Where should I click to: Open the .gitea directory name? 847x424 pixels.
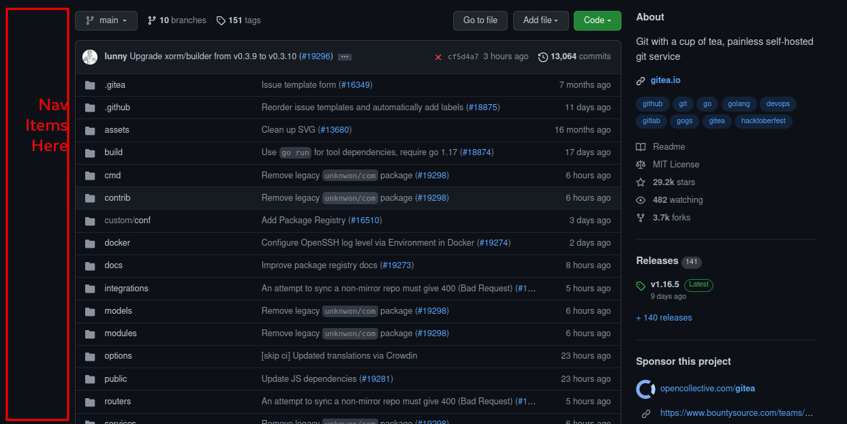(115, 85)
